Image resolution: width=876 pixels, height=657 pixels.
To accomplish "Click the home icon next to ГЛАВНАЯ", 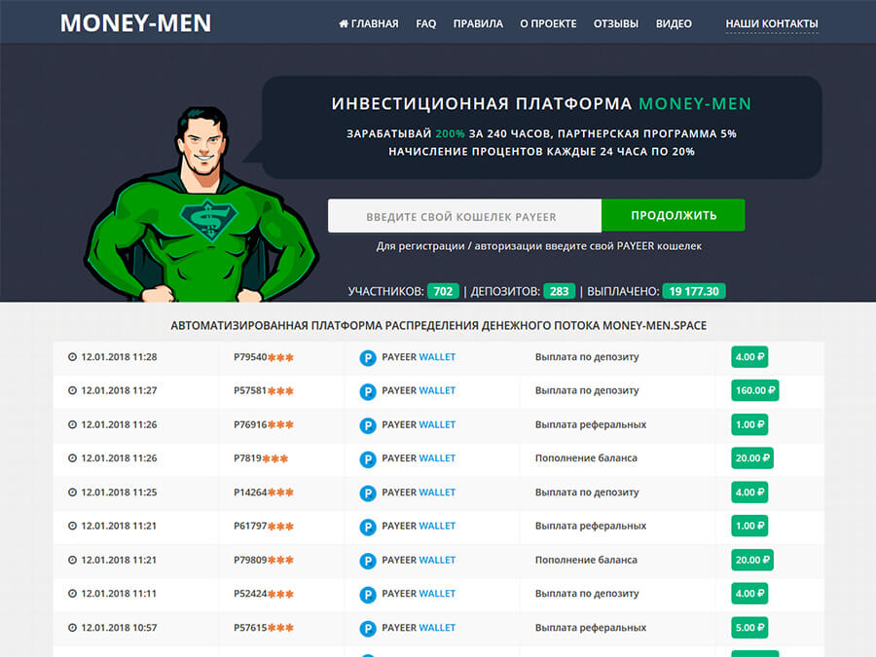I will click(x=344, y=23).
